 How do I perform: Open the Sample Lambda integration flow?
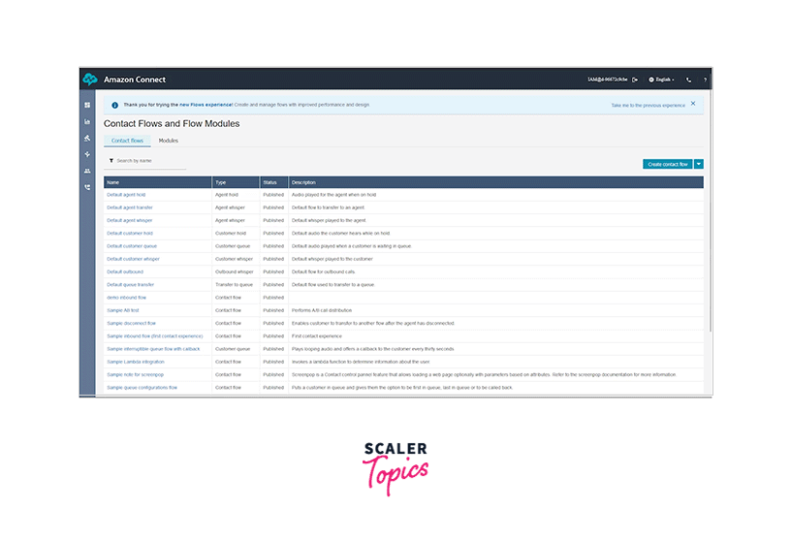135,361
